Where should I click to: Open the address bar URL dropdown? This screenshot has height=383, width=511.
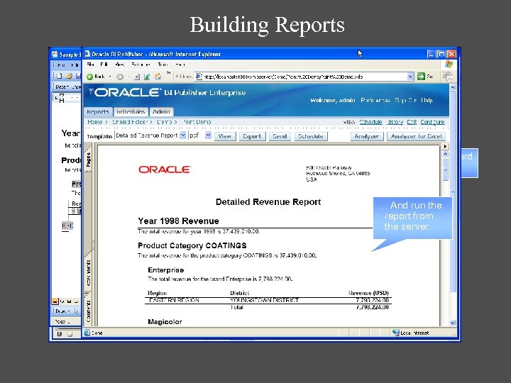tap(410, 77)
